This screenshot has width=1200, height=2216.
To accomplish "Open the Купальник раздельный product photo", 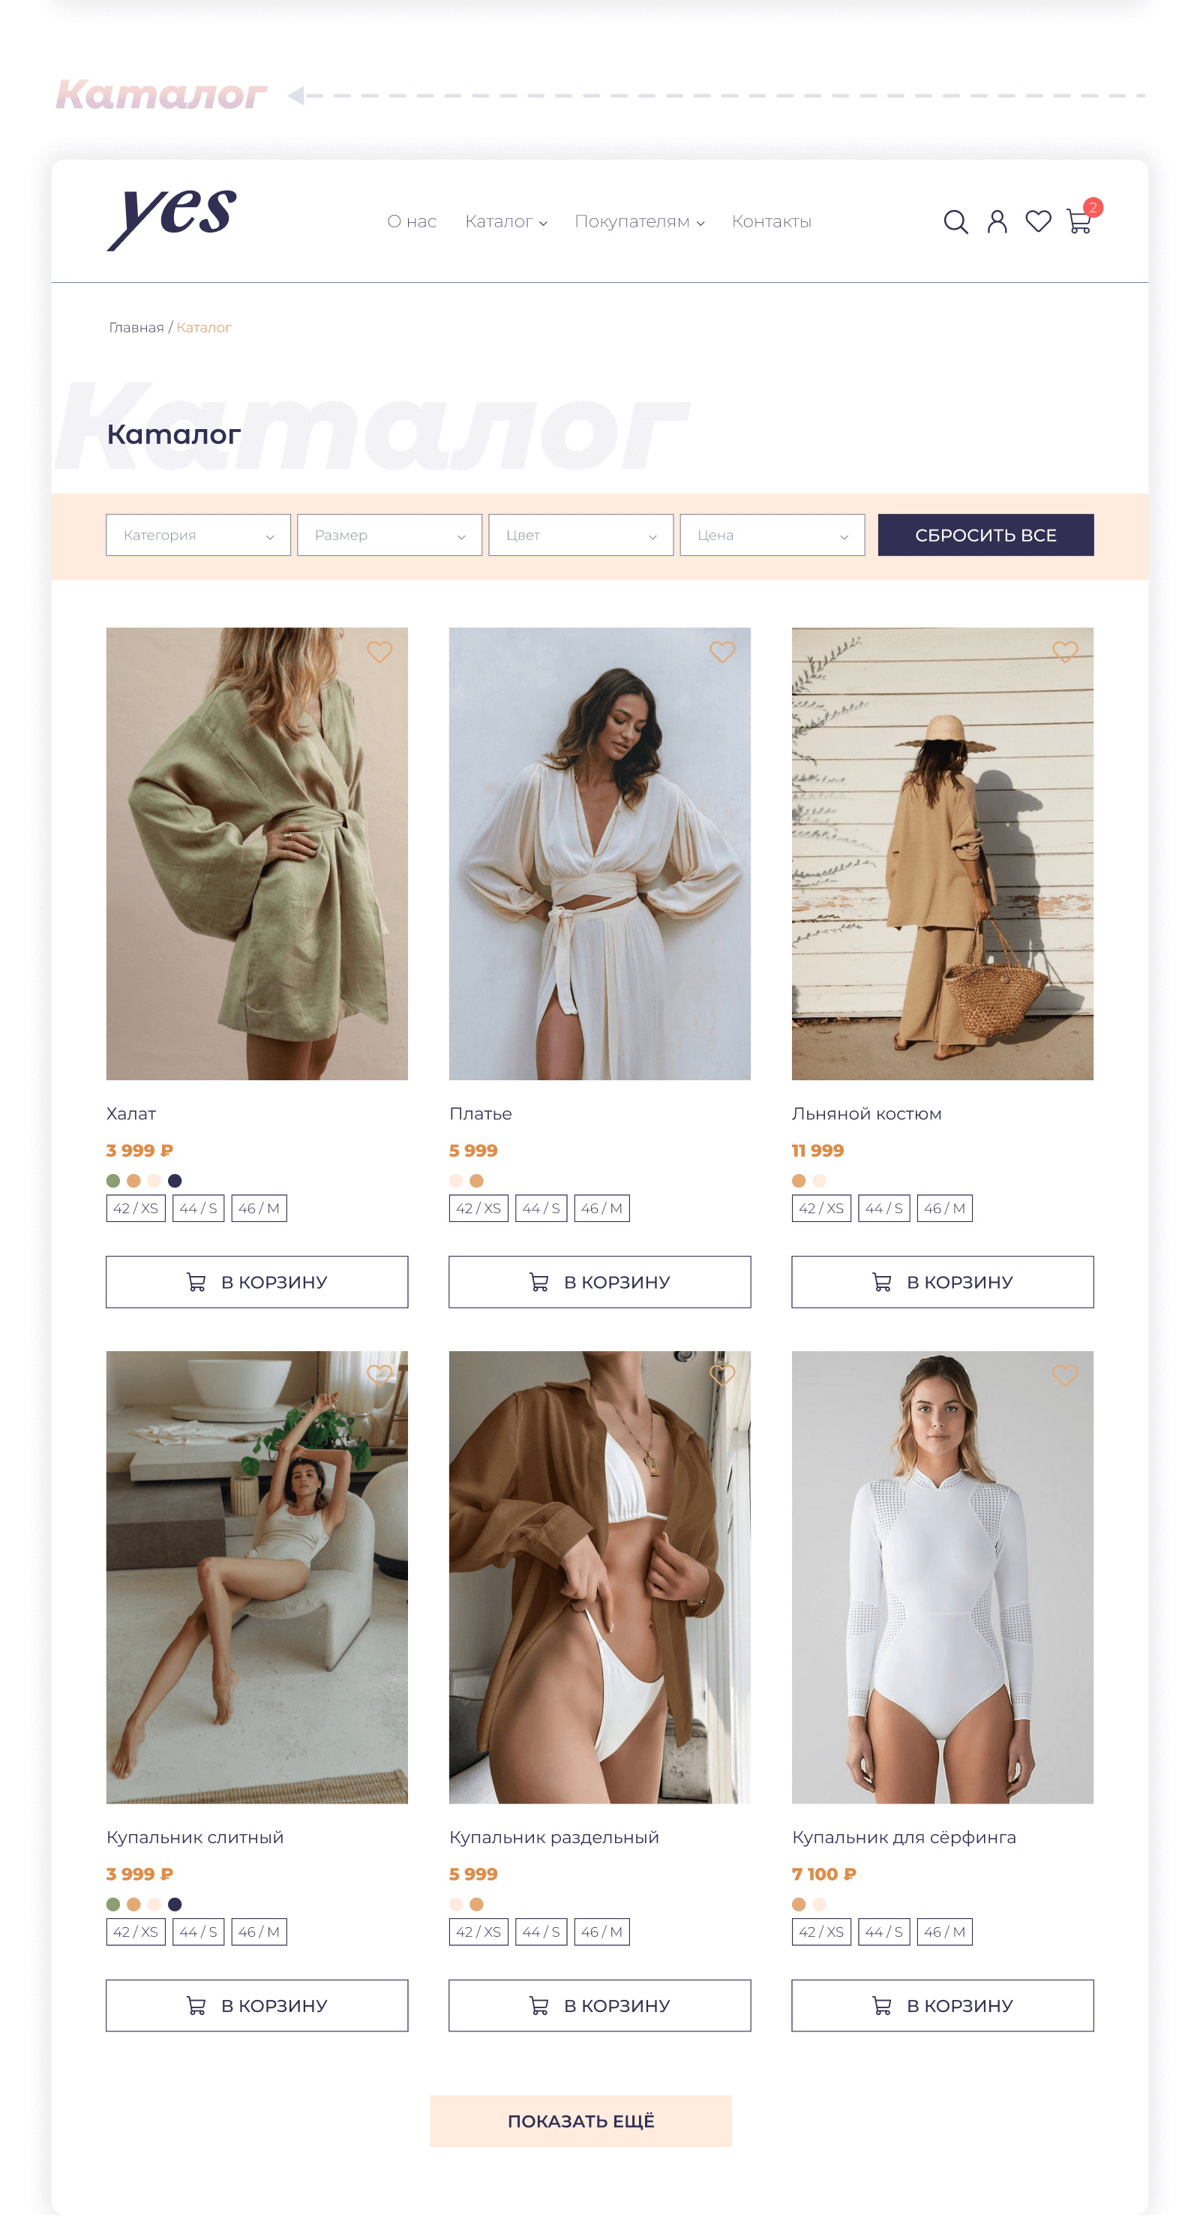I will click(x=599, y=1578).
